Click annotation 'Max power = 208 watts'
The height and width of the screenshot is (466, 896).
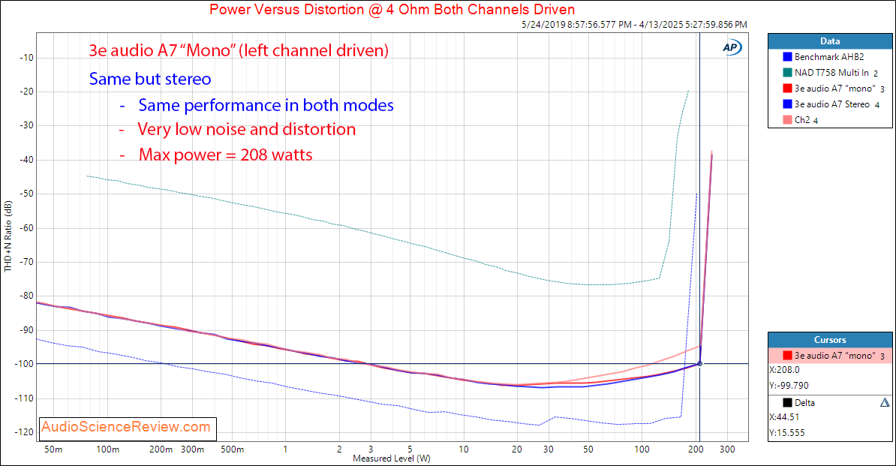pos(225,155)
